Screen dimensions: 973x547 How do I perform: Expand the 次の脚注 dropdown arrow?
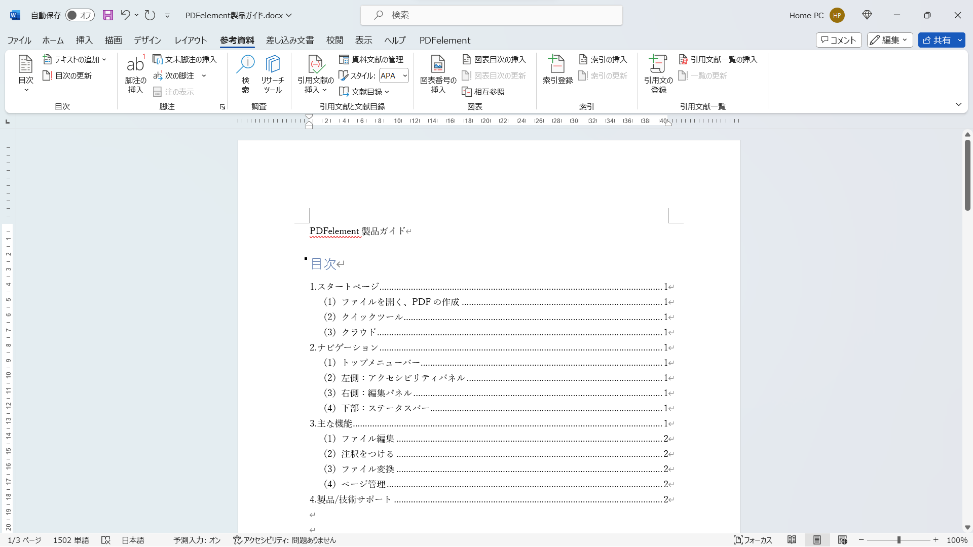[x=204, y=76]
